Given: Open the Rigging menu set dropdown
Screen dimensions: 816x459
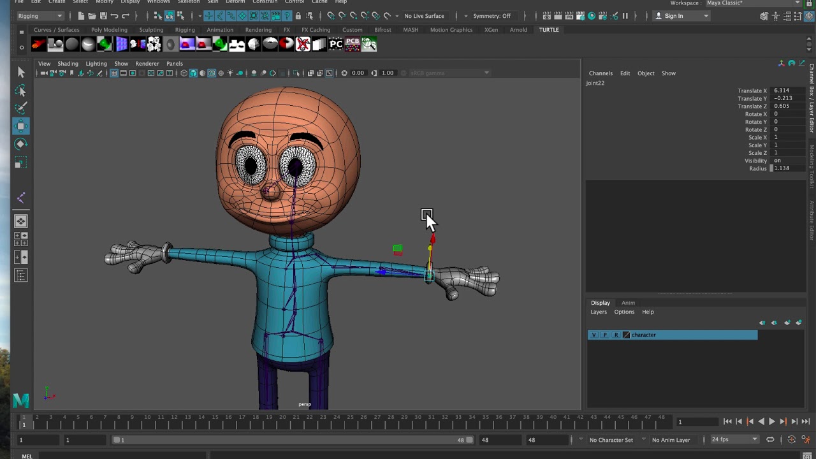Looking at the screenshot, I should [x=40, y=16].
